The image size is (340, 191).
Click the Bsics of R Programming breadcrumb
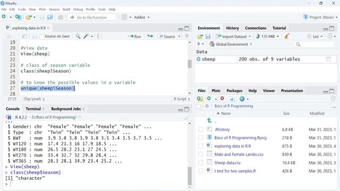coord(234,106)
